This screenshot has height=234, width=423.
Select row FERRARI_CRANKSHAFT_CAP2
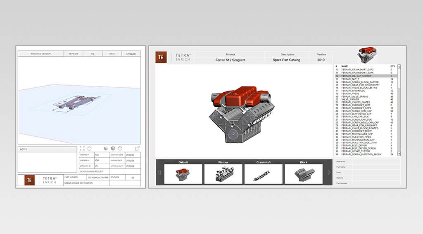pos(366,70)
